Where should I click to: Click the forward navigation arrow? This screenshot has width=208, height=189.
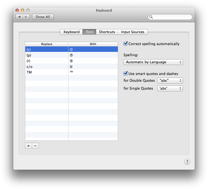[26, 17]
